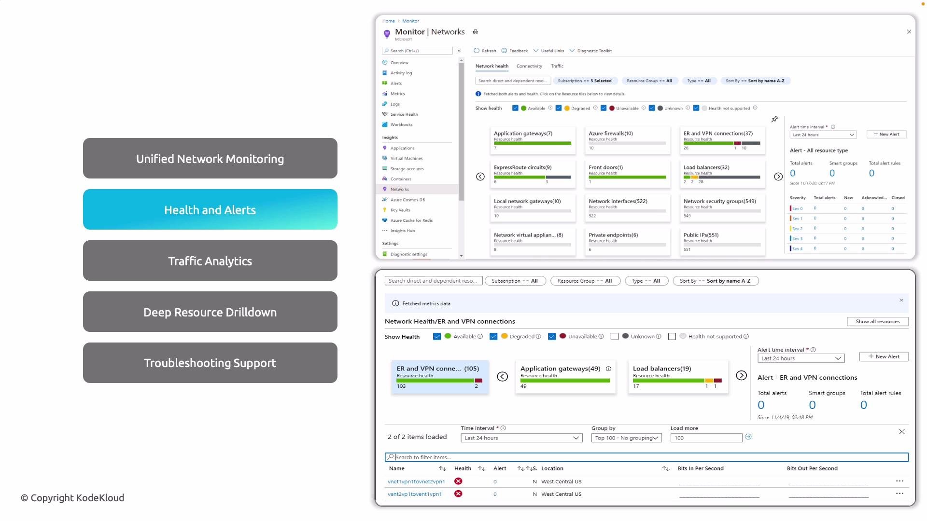Click load more arrow icon next to 100
The image size is (927, 521).
coord(748,437)
